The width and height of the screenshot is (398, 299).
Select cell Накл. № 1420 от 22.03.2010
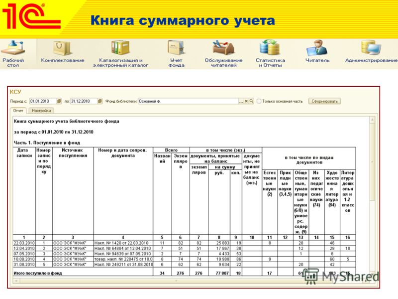click(123, 243)
